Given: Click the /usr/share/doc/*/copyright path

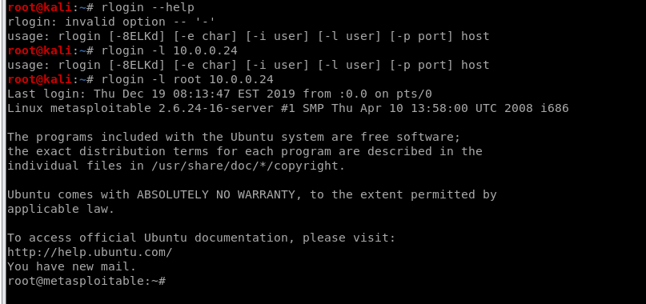Looking at the screenshot, I should click(245, 166).
